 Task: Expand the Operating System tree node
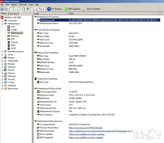[2, 52]
